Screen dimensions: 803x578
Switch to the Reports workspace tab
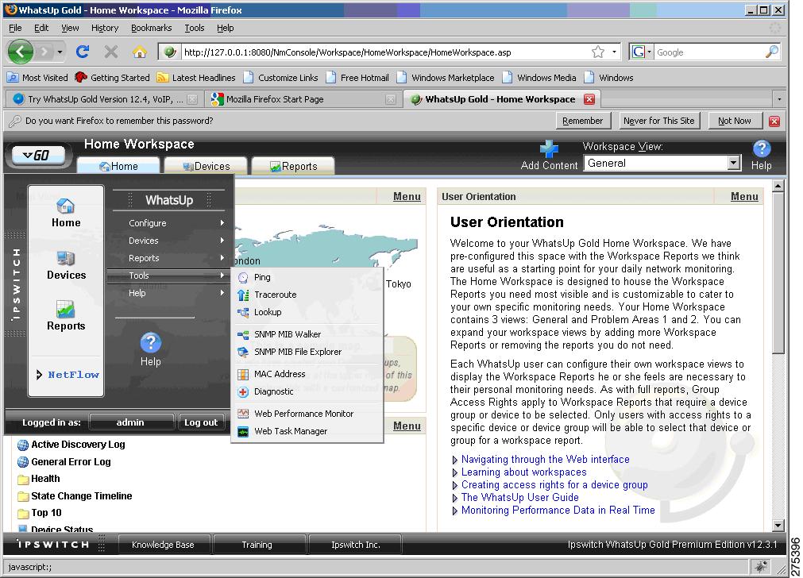[x=294, y=167]
